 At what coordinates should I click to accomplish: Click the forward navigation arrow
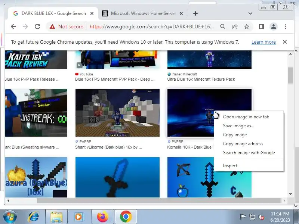click(x=25, y=27)
